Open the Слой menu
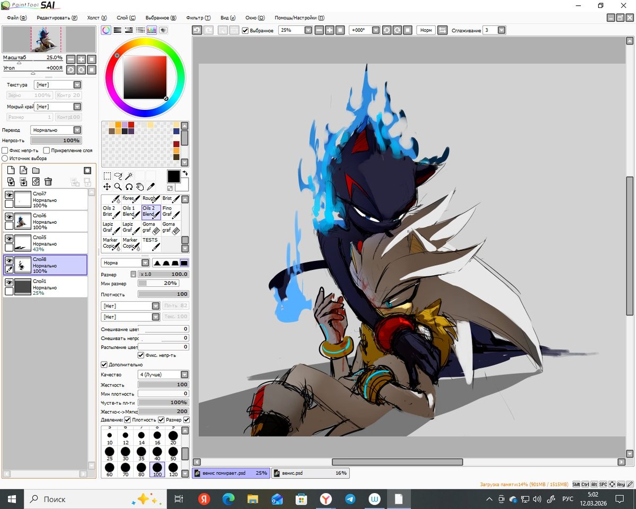This screenshot has height=509, width=636. pyautogui.click(x=126, y=17)
